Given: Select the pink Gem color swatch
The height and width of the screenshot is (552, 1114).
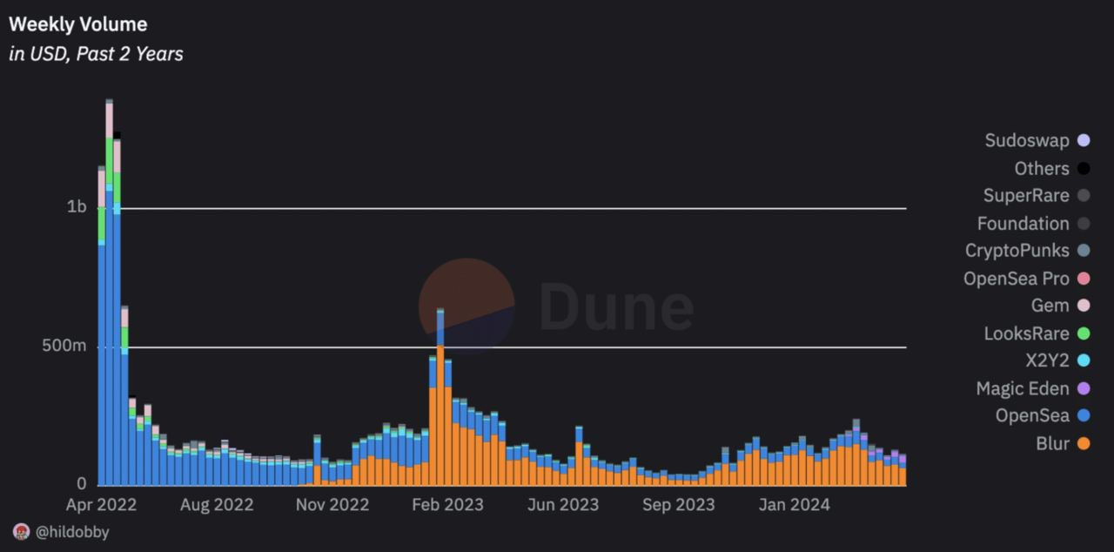Looking at the screenshot, I should pyautogui.click(x=1083, y=306).
